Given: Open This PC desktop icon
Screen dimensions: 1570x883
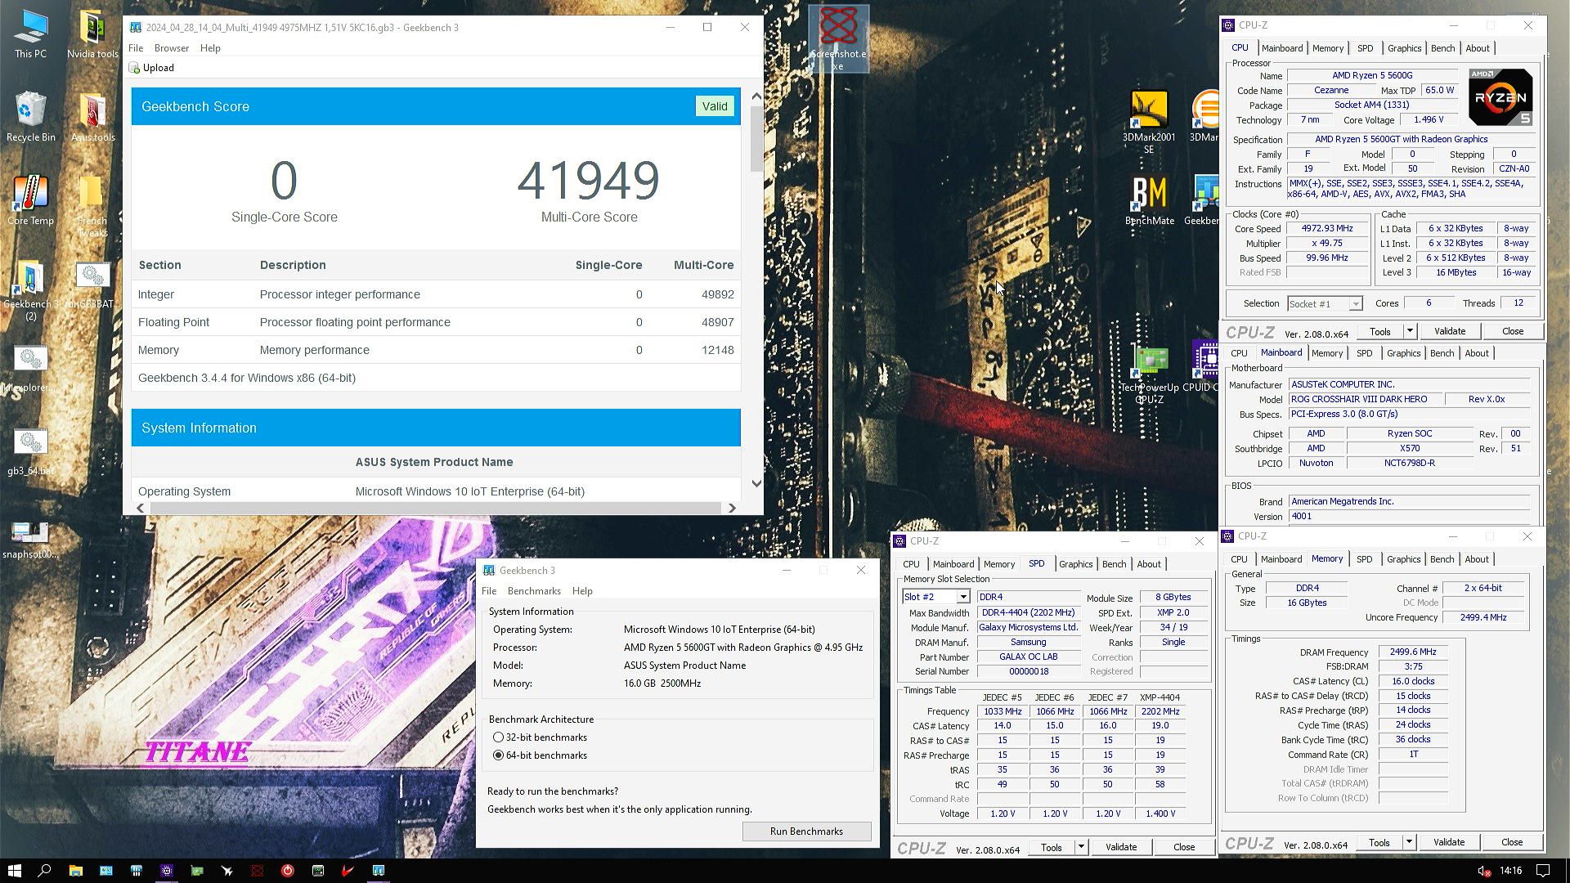Looking at the screenshot, I should coord(30,34).
